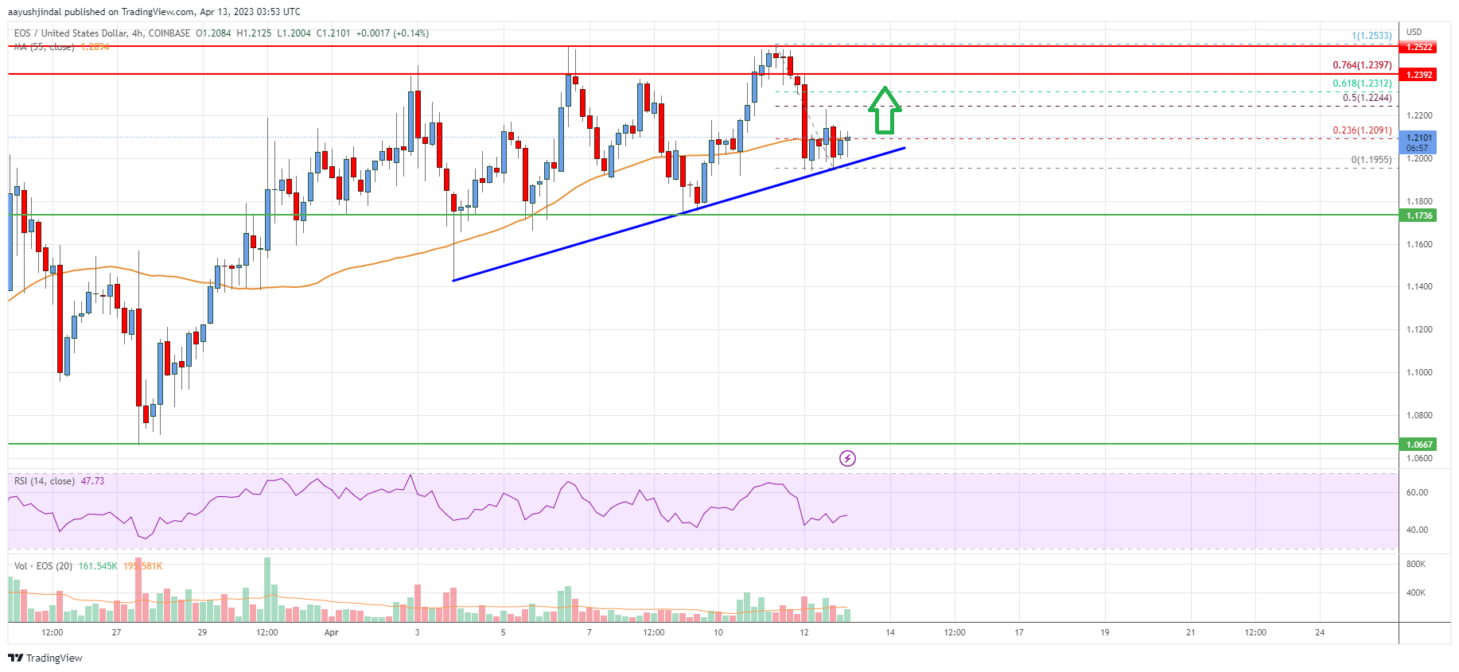Click the 1.1000 price axis tick
Image resolution: width=1459 pixels, height=672 pixels.
pyautogui.click(x=1419, y=373)
